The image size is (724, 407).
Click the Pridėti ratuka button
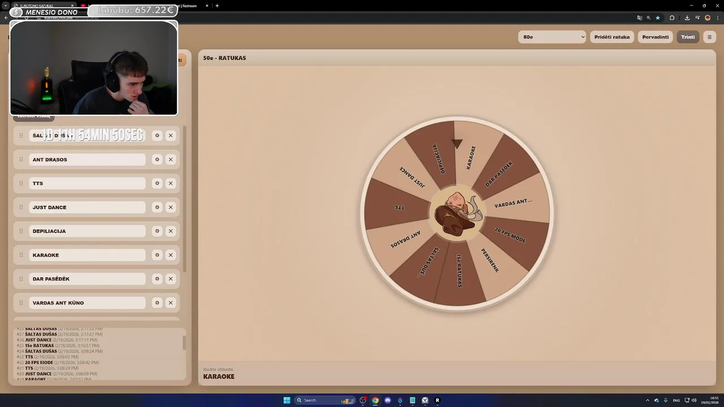pyautogui.click(x=612, y=37)
